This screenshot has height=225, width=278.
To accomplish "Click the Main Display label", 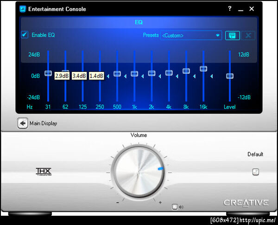I will (44, 123).
